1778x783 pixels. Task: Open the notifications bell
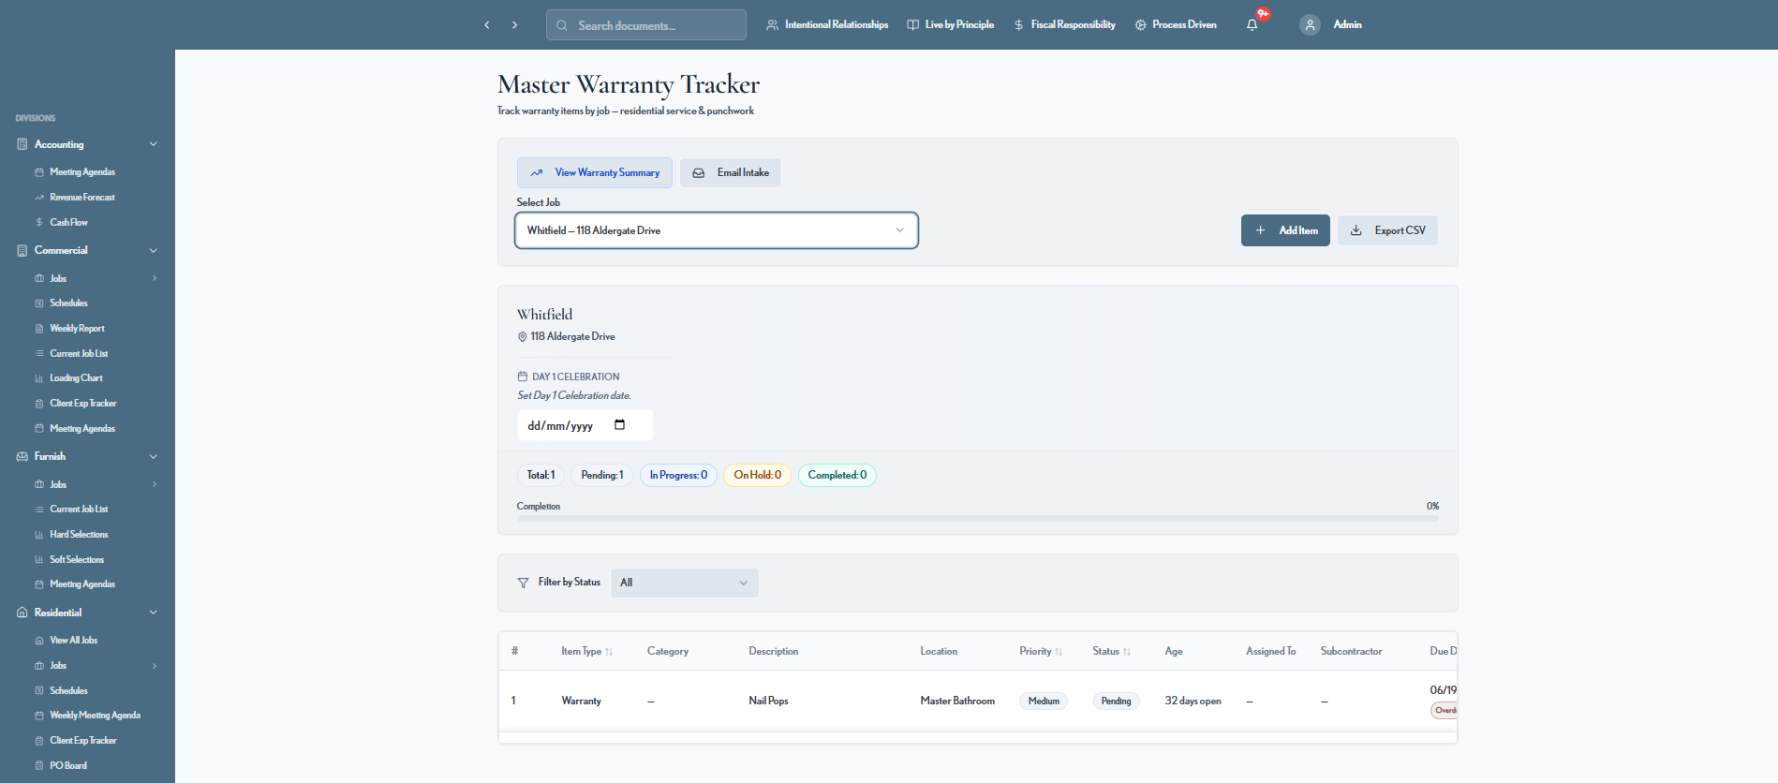tap(1252, 25)
